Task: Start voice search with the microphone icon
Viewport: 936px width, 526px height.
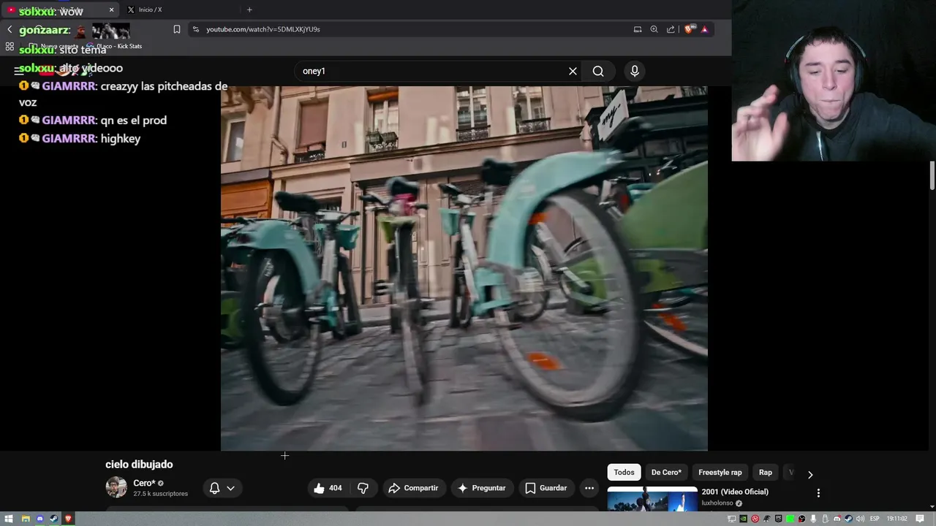Action: click(x=635, y=71)
